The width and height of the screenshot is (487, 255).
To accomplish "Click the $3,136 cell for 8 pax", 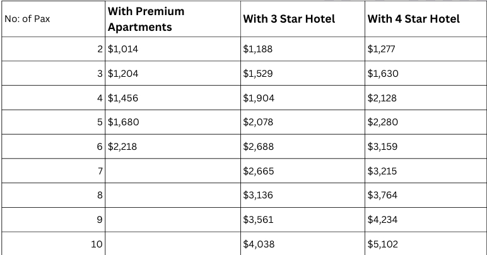I will tap(258, 195).
